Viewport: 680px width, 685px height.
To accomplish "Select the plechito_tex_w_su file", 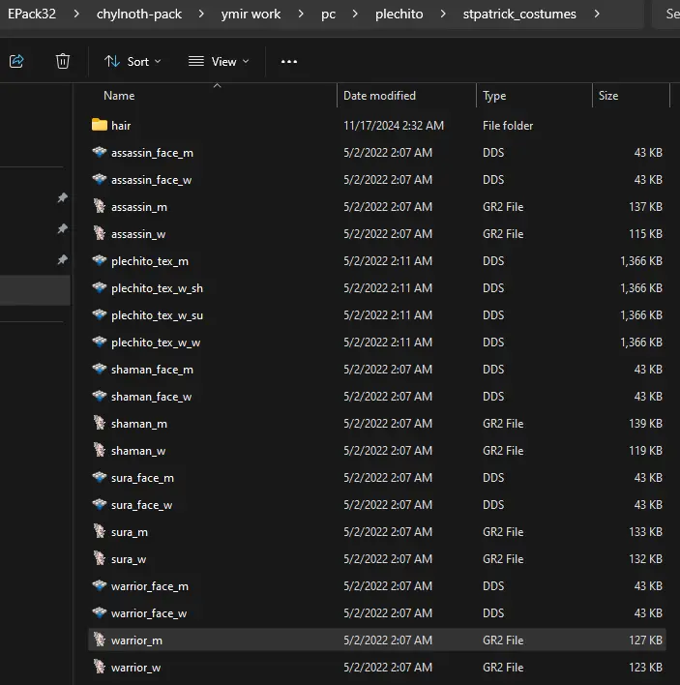I will point(157,315).
